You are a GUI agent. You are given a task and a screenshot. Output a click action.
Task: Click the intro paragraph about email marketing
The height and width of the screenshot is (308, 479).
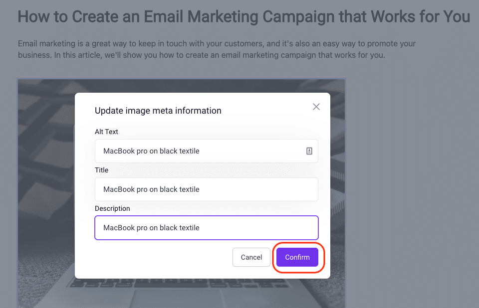pyautogui.click(x=217, y=49)
